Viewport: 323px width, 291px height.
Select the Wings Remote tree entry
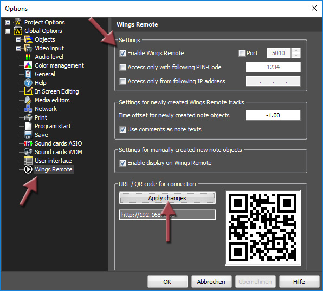pyautogui.click(x=54, y=169)
